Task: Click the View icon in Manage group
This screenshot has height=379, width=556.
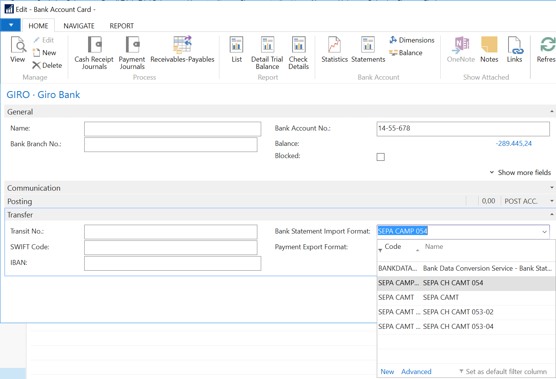Action: (x=18, y=49)
